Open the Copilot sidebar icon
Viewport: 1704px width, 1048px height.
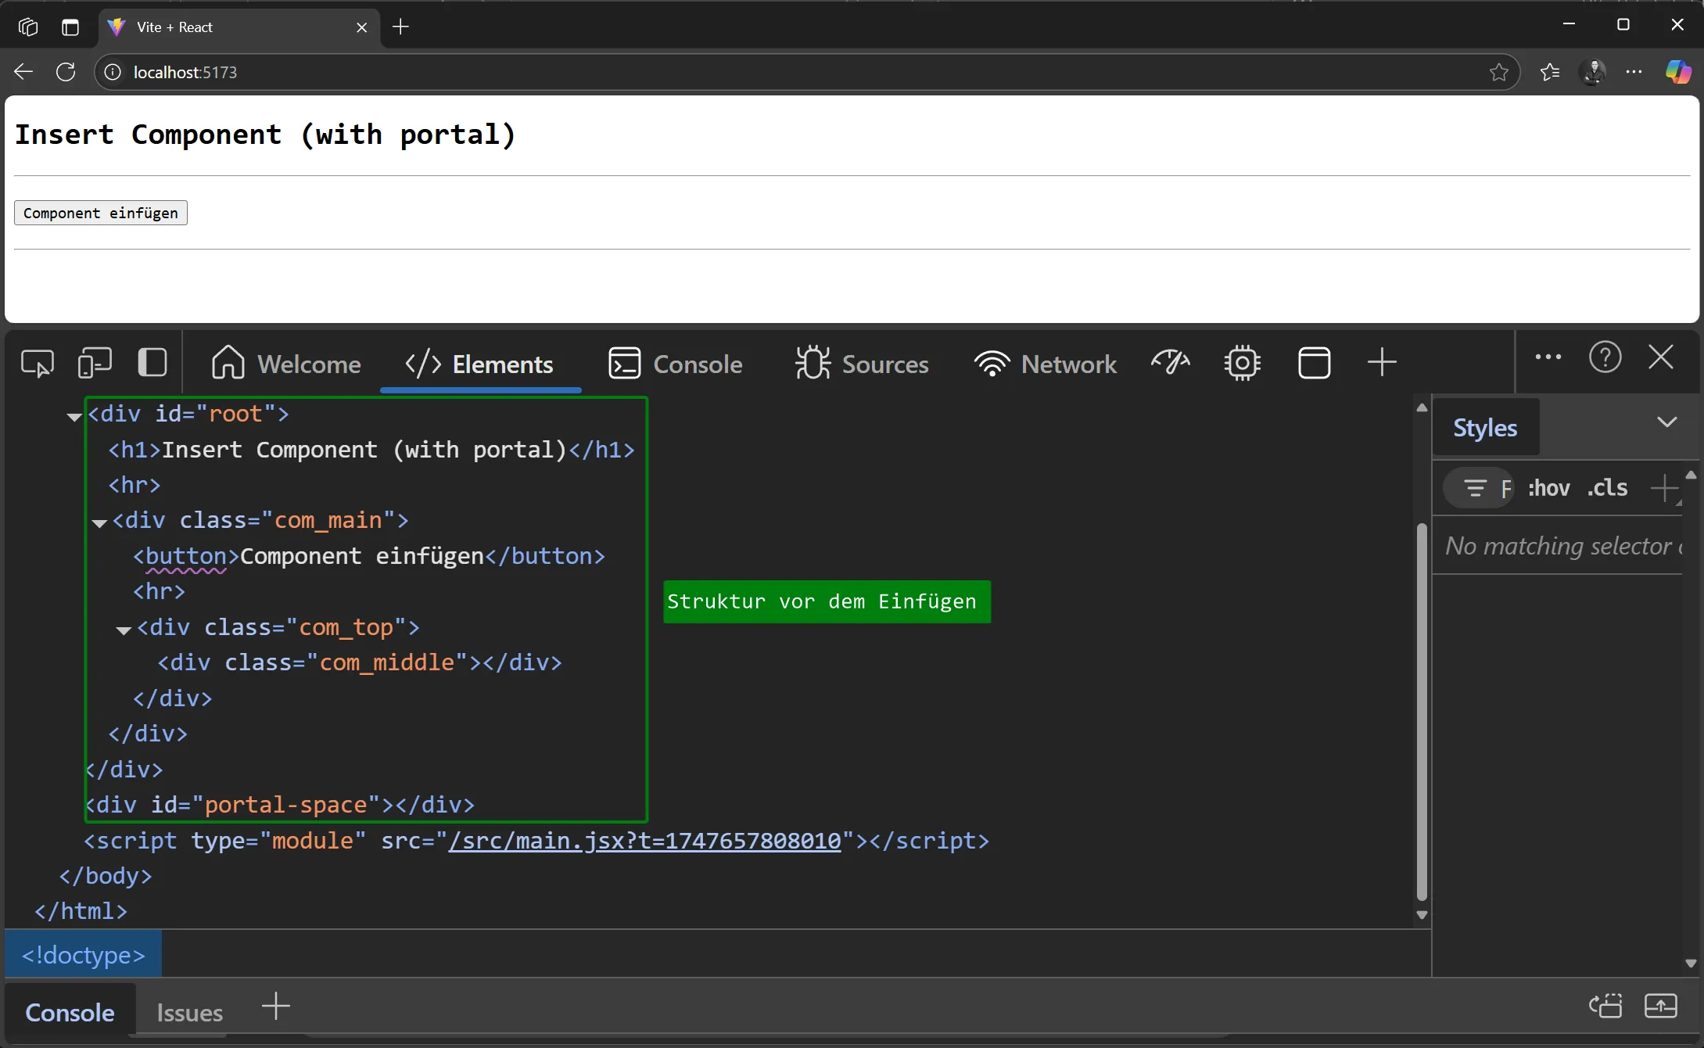pyautogui.click(x=1677, y=72)
